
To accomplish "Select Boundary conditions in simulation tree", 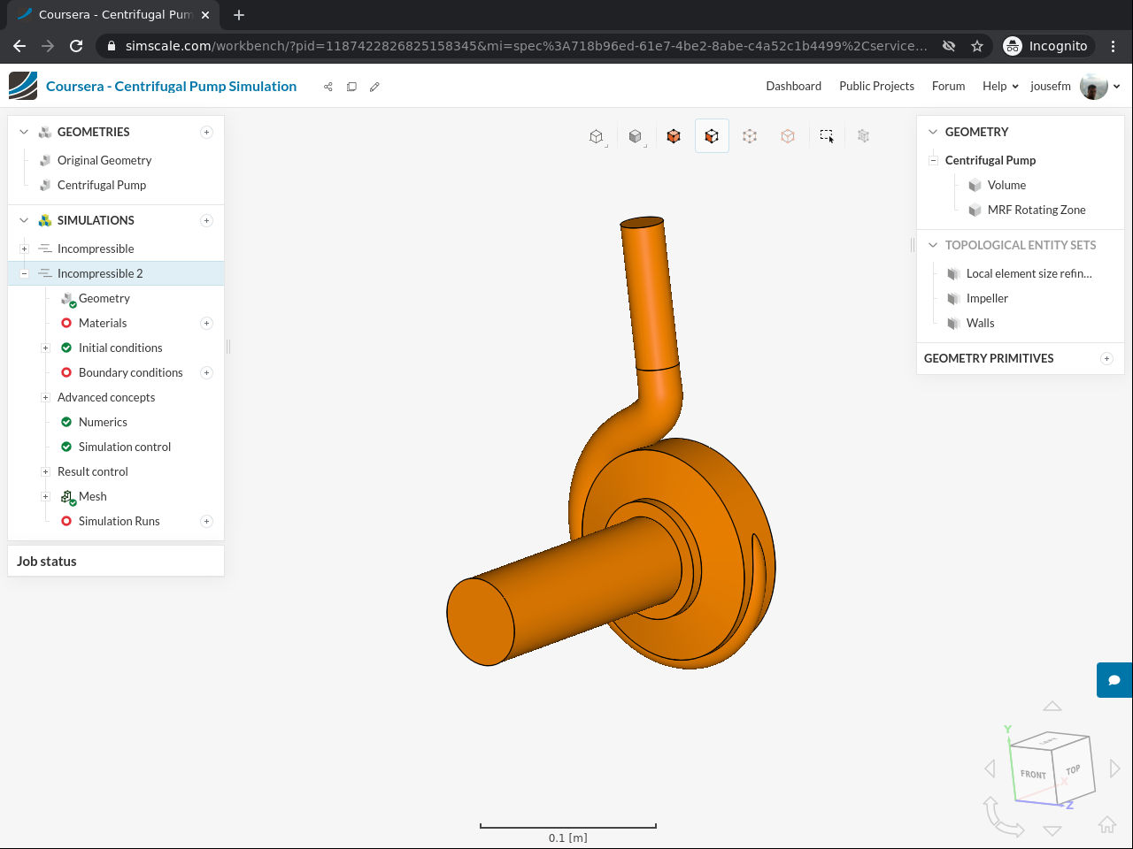I will pos(130,373).
